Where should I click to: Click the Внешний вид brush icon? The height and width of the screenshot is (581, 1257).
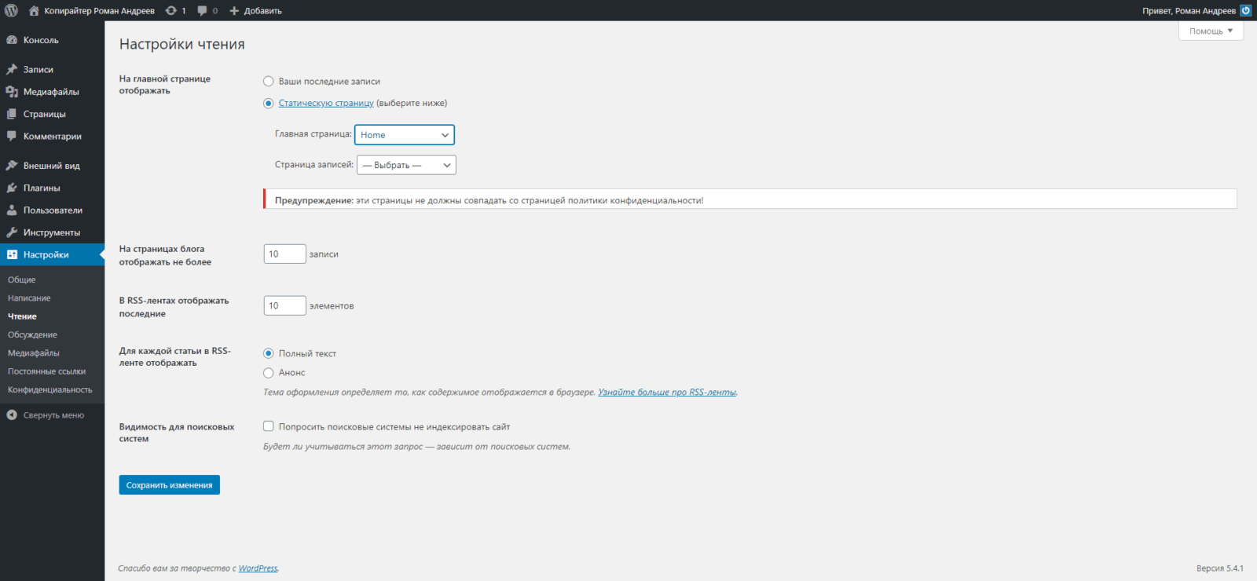tap(12, 166)
